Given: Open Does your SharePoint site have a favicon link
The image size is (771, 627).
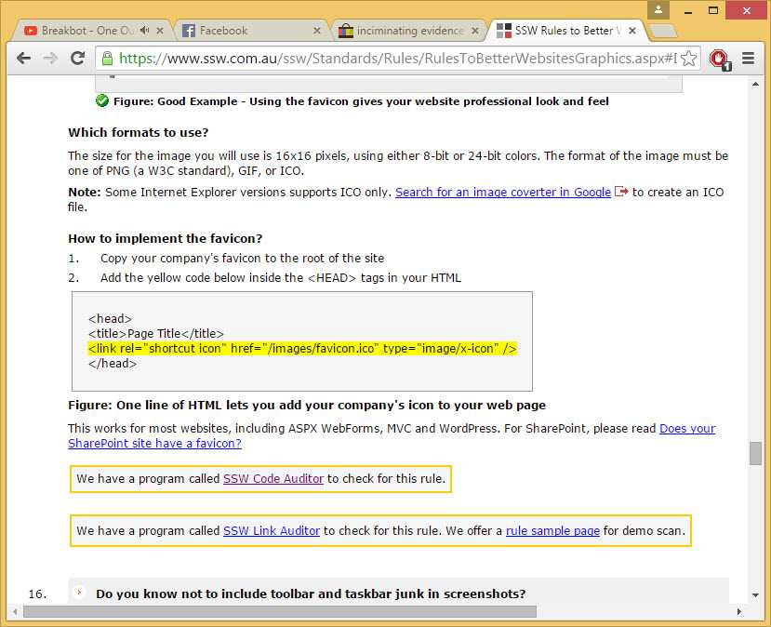Looking at the screenshot, I should coord(392,435).
